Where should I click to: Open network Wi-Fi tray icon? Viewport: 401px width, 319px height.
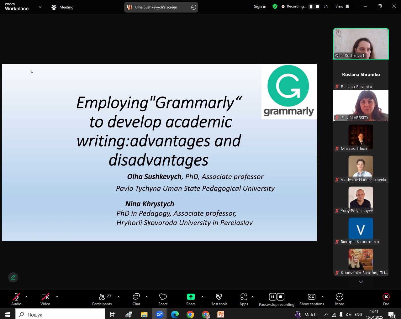[334, 315]
